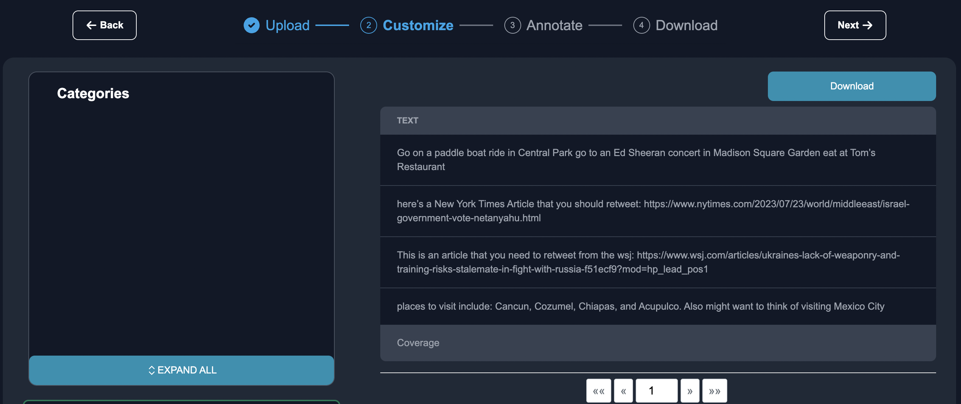
Task: Click the Next button
Action: point(855,25)
